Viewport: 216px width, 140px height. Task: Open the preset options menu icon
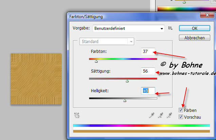coord(170,28)
